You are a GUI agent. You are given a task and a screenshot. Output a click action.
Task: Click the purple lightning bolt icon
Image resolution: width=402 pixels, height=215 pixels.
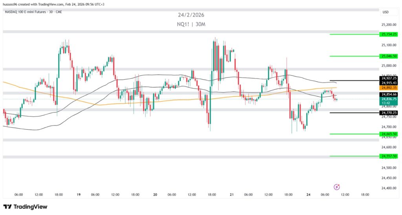pos(336,187)
